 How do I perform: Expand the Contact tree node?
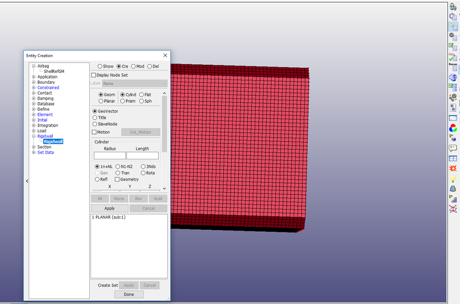[x=34, y=93]
